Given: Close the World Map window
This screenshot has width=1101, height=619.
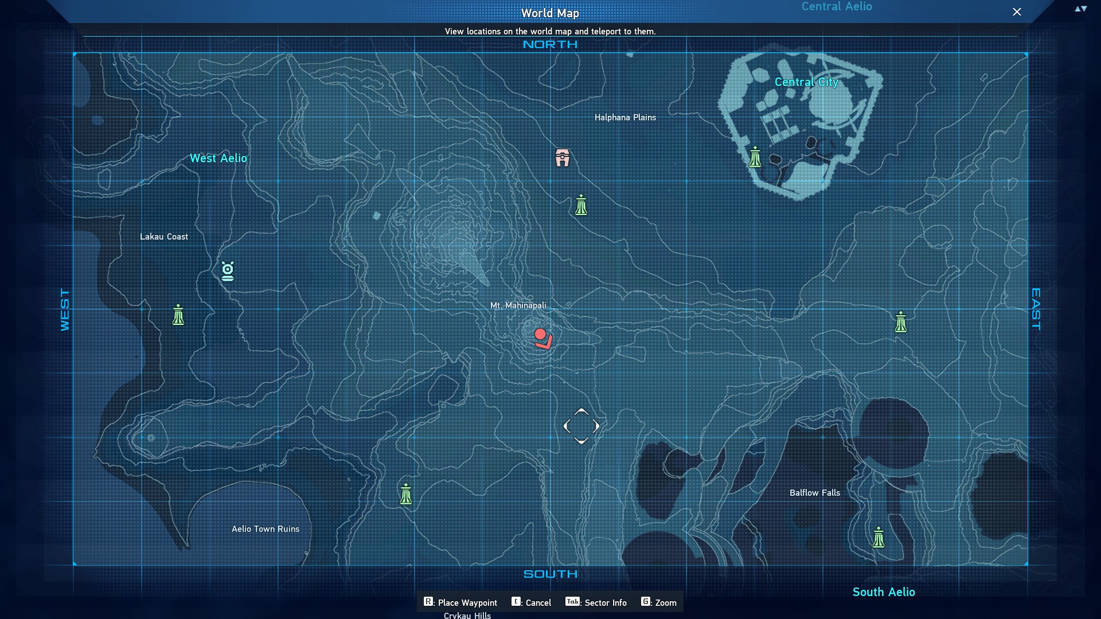Looking at the screenshot, I should coord(1017,12).
